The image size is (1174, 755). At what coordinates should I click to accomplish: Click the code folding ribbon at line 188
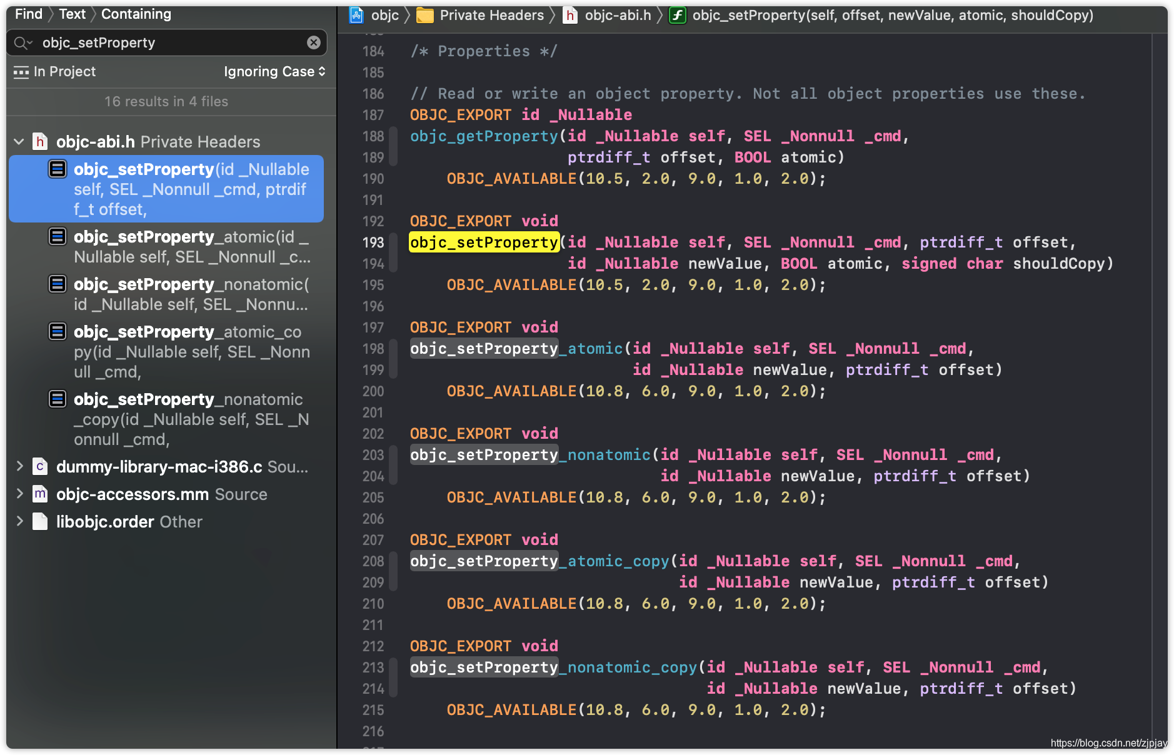(x=393, y=146)
